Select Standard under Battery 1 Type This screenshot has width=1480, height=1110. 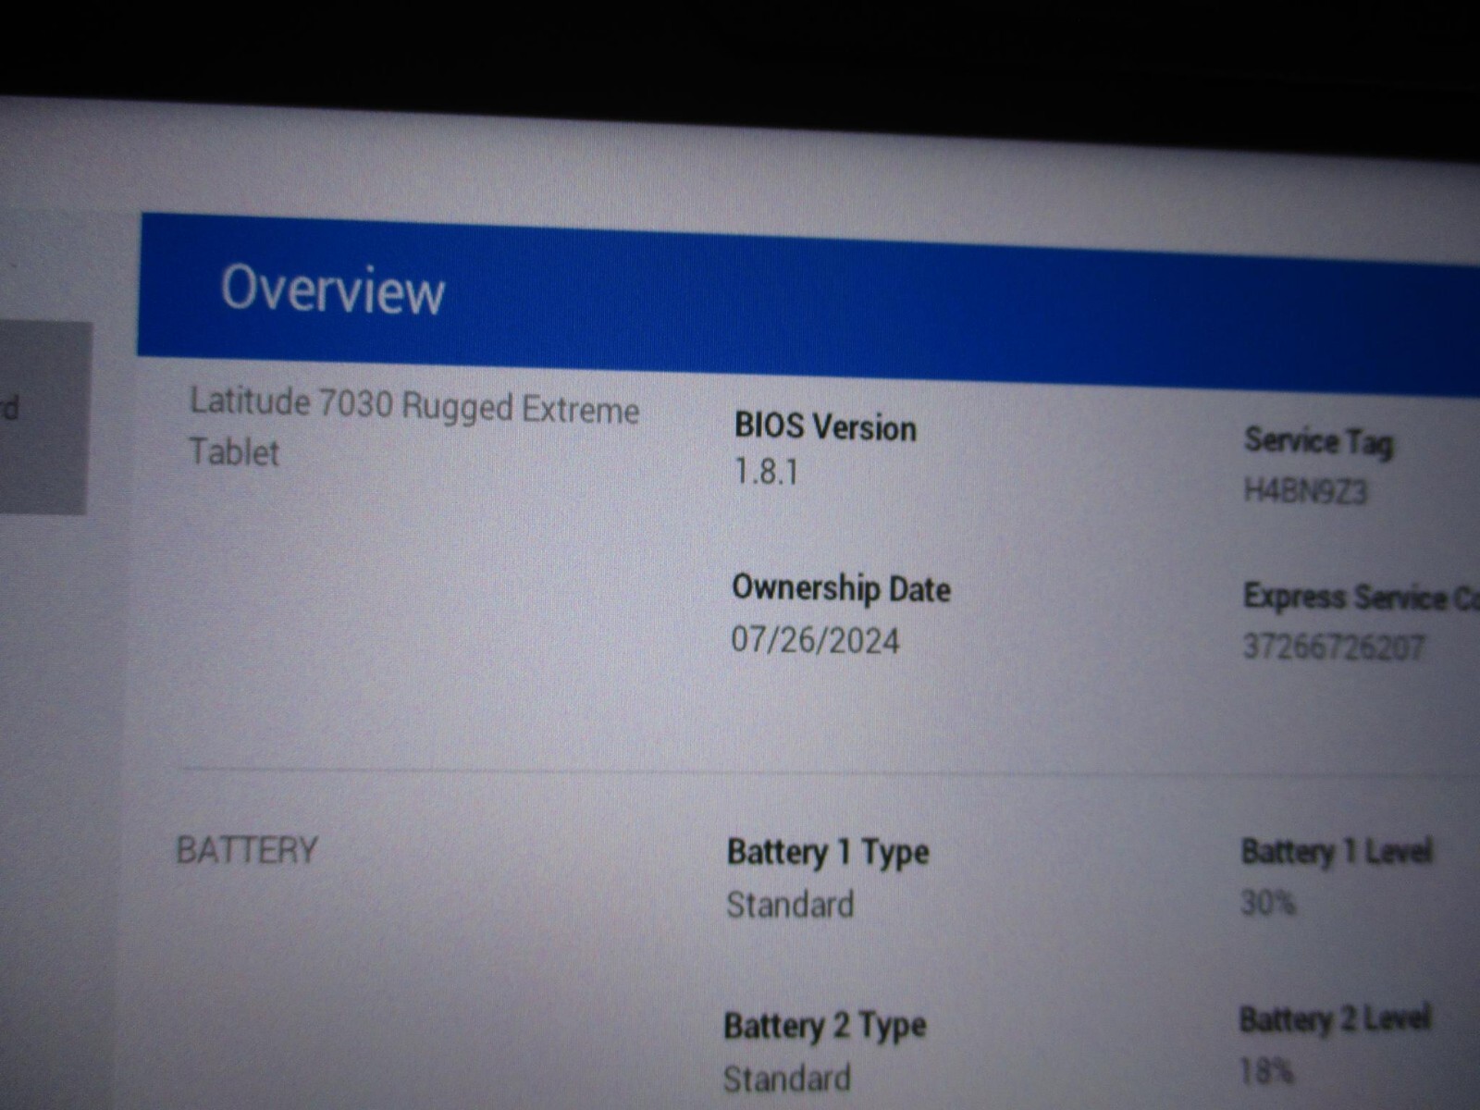790,904
